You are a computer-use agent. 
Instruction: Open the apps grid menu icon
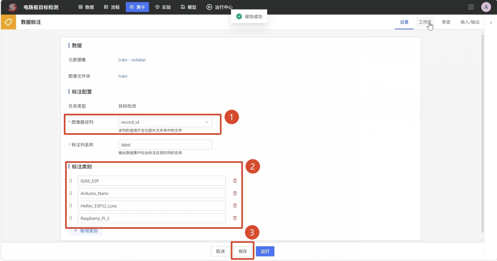pos(471,7)
